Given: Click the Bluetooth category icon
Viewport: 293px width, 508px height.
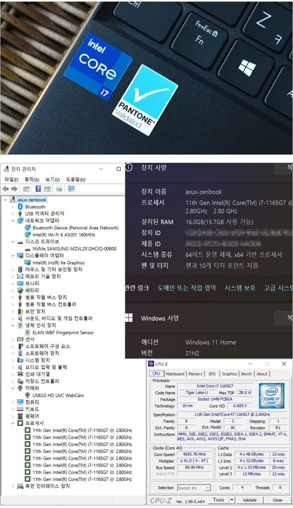Looking at the screenshot, I should [20, 207].
